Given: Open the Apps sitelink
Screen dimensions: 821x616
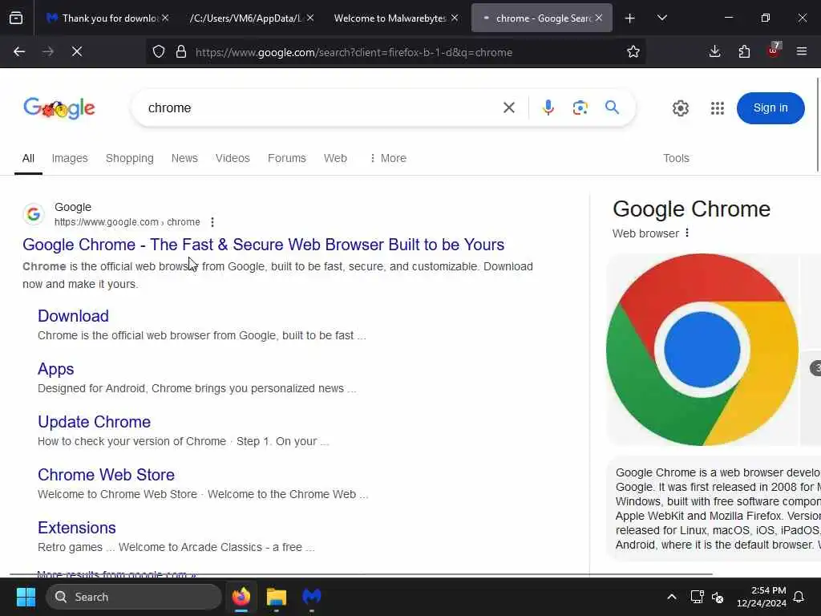Looking at the screenshot, I should tap(55, 369).
